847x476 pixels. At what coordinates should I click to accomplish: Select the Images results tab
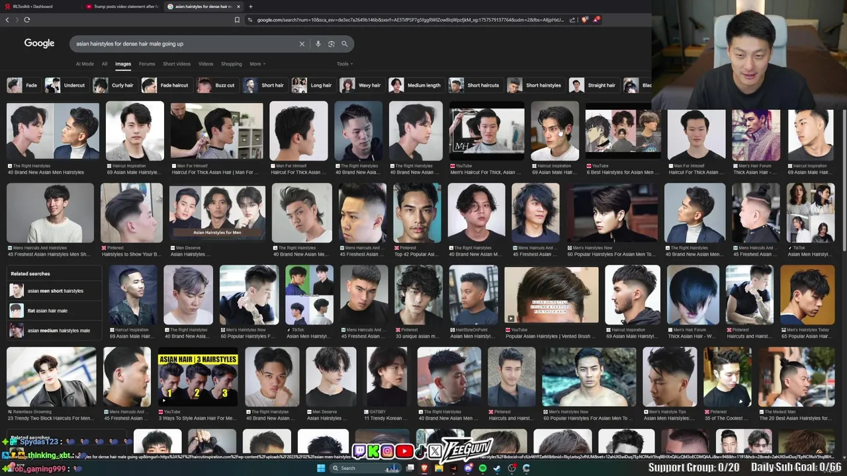[x=123, y=64]
